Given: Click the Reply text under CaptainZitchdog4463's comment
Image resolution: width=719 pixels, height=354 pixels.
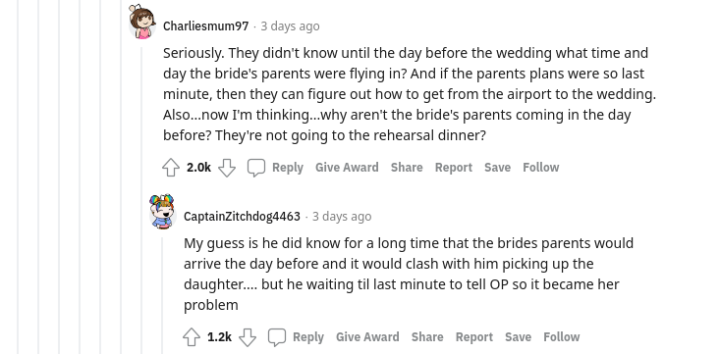Looking at the screenshot, I should coord(308,337).
